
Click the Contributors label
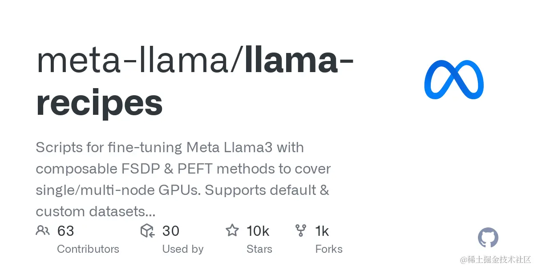(88, 249)
